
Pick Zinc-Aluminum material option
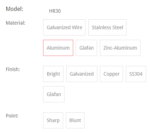pos(120,48)
